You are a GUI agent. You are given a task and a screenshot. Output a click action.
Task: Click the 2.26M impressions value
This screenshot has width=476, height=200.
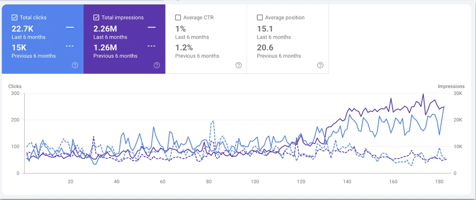click(x=105, y=29)
